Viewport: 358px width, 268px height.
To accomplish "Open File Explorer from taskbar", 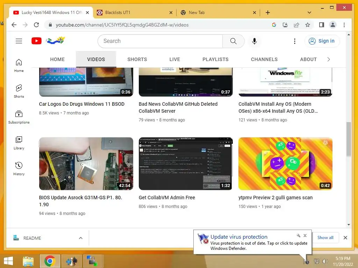I will click(28, 261).
